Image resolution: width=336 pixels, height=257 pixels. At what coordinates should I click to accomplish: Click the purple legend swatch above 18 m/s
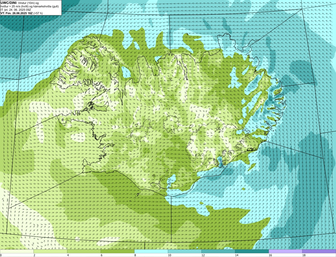point(319,251)
